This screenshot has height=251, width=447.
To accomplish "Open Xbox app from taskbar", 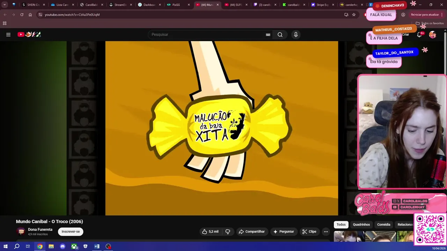I will click(74, 246).
